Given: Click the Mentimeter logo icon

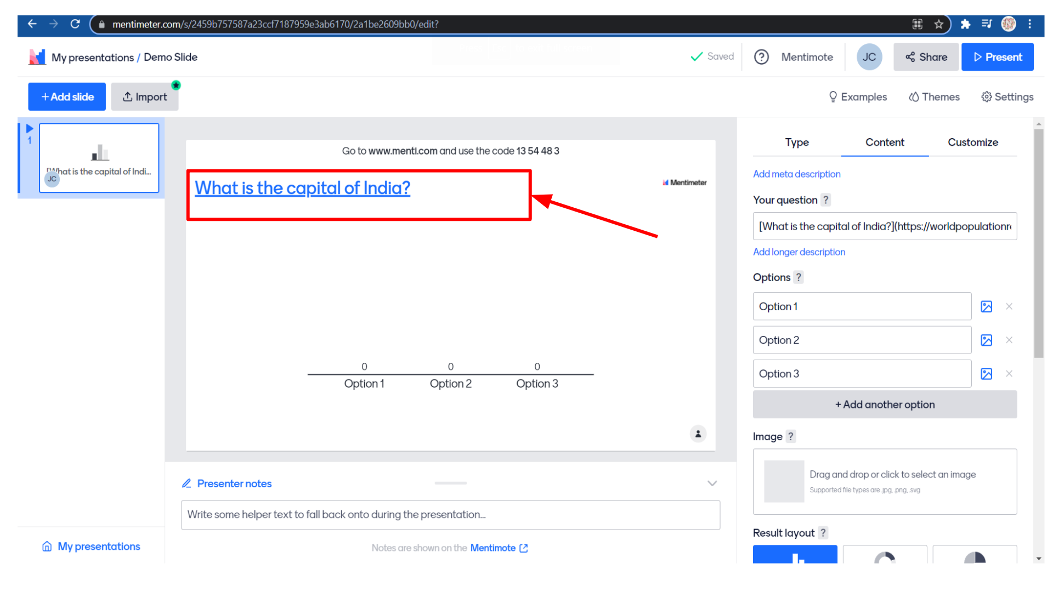Looking at the screenshot, I should [37, 57].
